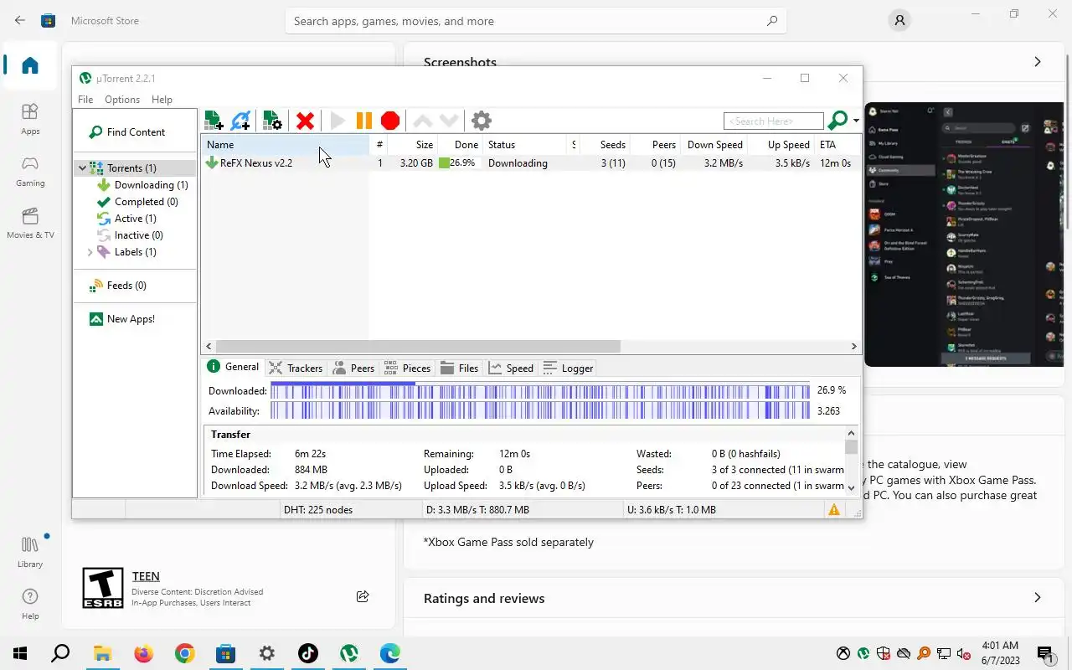Image resolution: width=1072 pixels, height=670 pixels.
Task: Click the Start torrent play icon
Action: coord(338,121)
